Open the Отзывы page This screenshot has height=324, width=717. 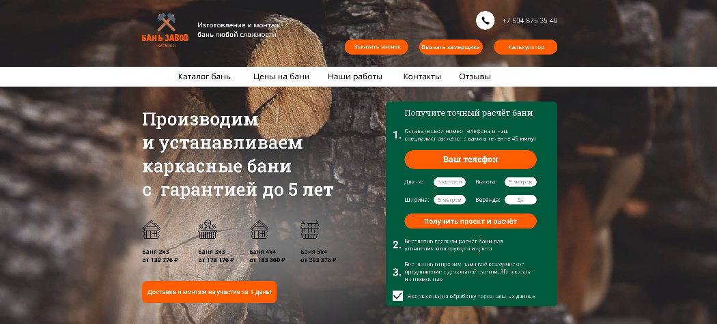[x=475, y=77]
